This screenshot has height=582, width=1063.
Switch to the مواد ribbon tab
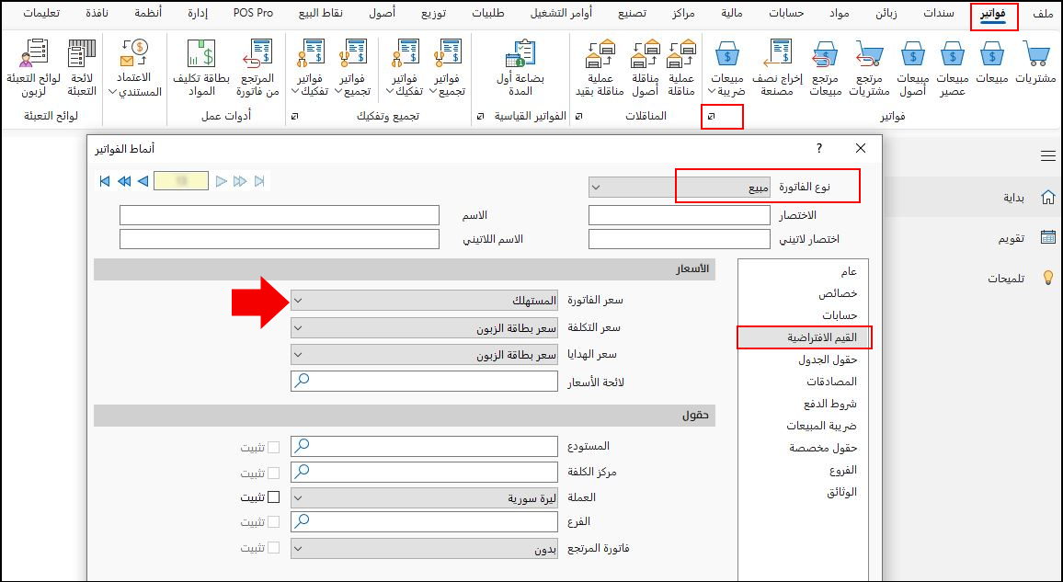point(839,13)
